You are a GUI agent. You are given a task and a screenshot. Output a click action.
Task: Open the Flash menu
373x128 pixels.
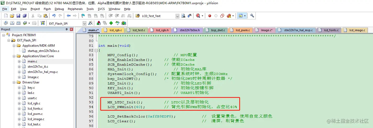[47, 9]
